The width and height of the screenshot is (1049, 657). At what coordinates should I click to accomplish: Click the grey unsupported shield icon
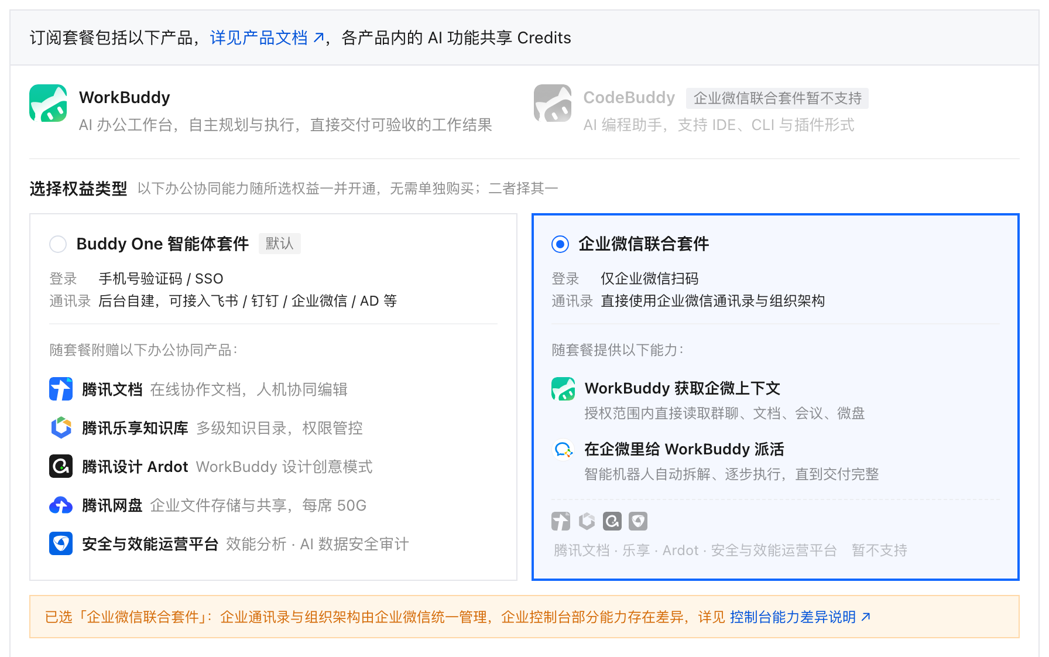point(638,521)
